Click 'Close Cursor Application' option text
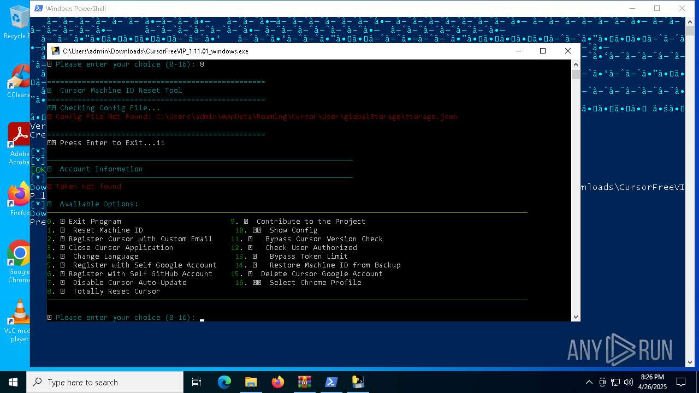Image resolution: width=699 pixels, height=393 pixels. point(121,247)
